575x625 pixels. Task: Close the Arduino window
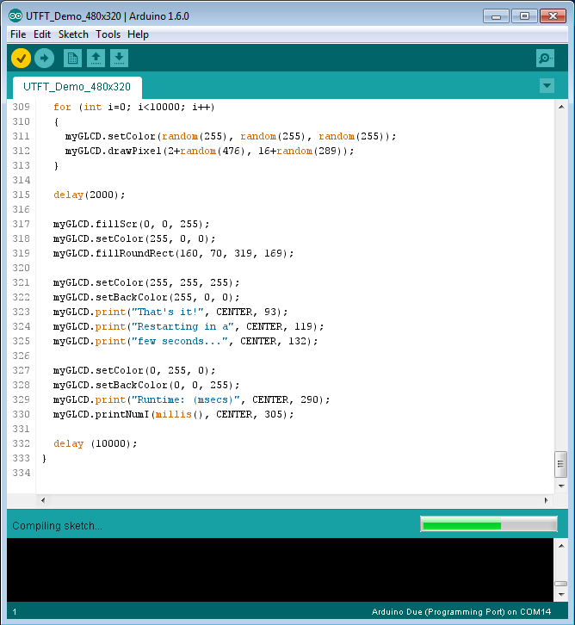(553, 16)
